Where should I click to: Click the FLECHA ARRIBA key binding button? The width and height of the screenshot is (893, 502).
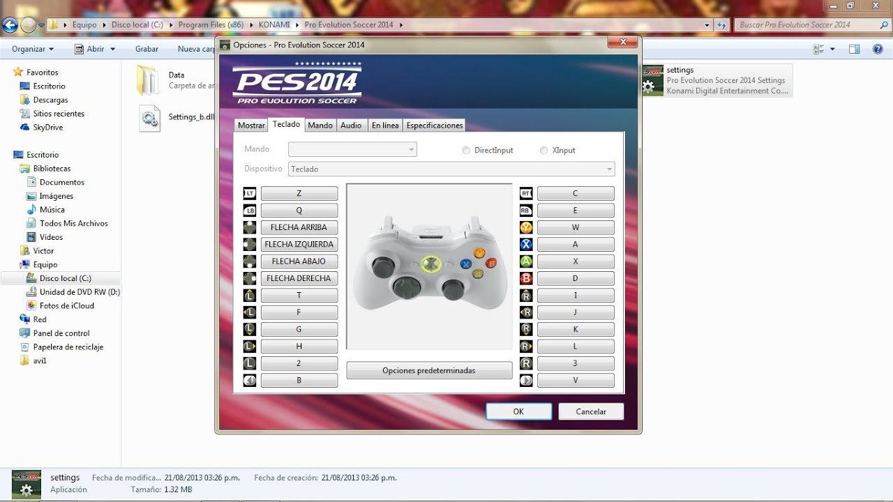[x=299, y=227]
